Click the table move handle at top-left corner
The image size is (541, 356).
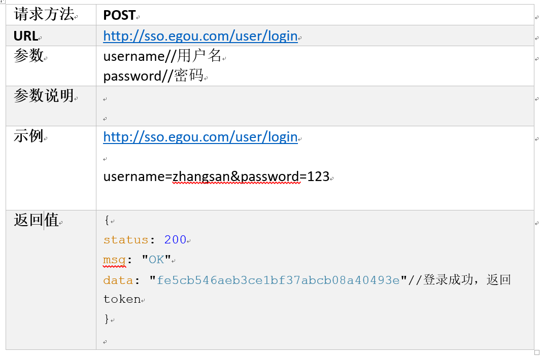(x=3, y=2)
